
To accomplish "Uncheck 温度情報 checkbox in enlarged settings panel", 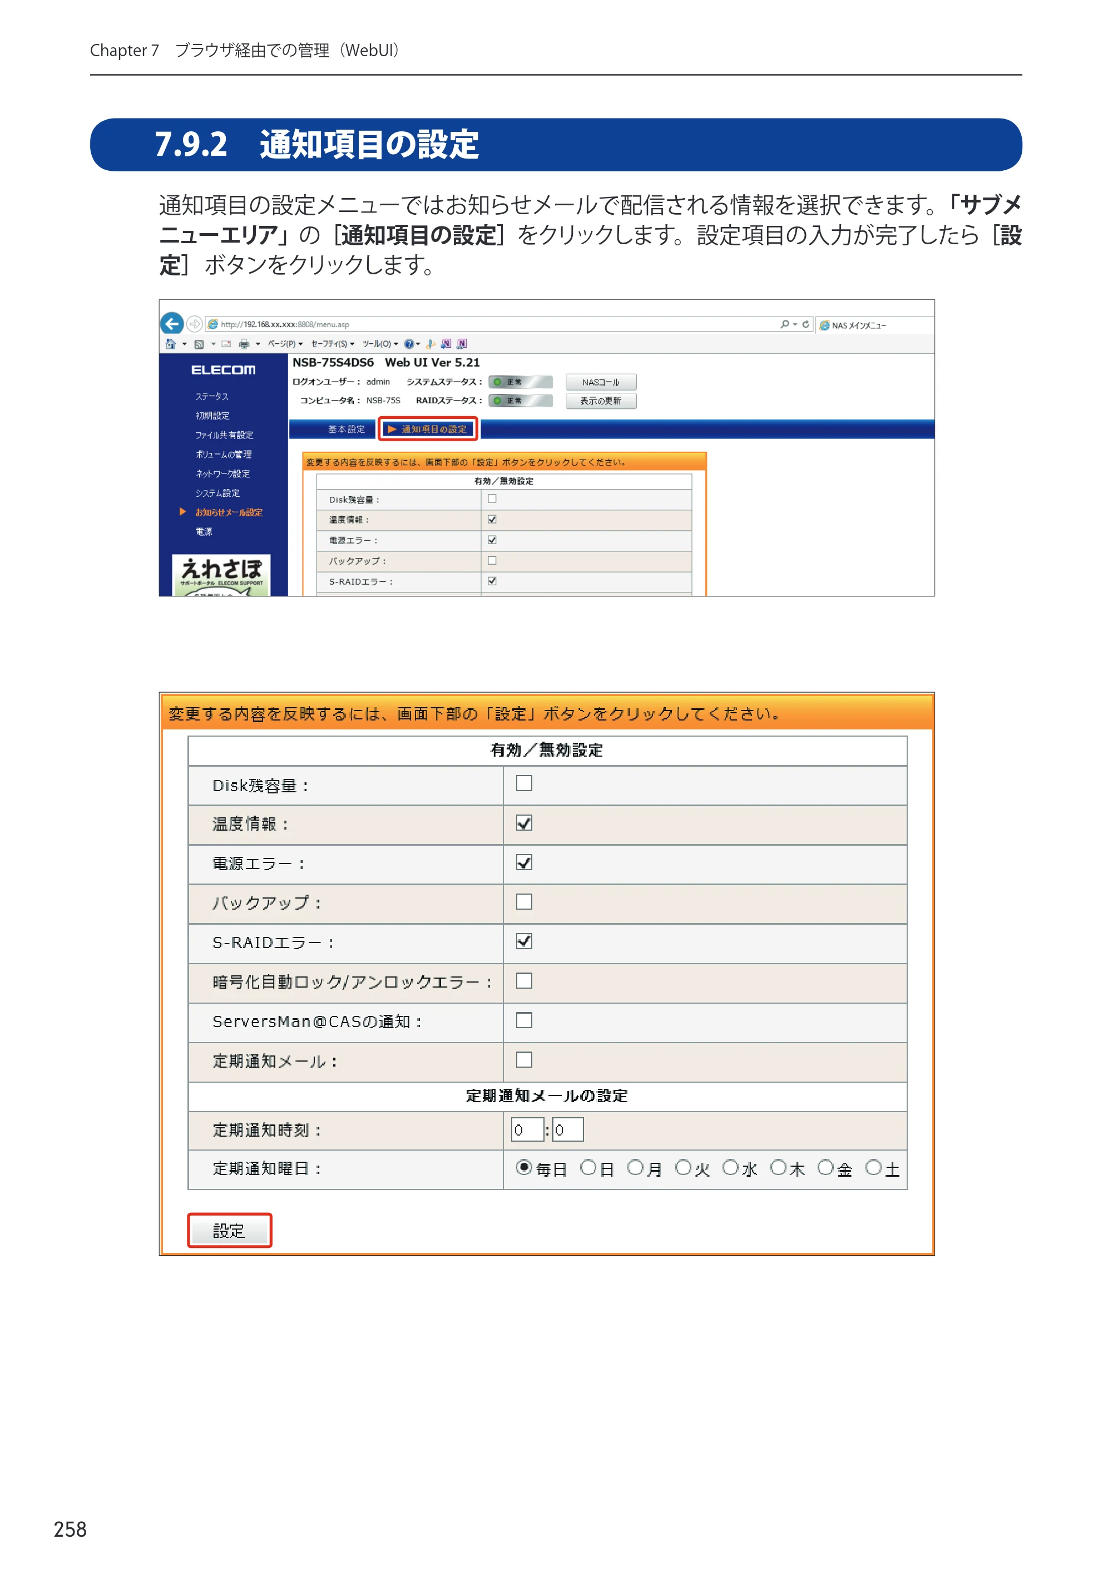I will click(525, 823).
